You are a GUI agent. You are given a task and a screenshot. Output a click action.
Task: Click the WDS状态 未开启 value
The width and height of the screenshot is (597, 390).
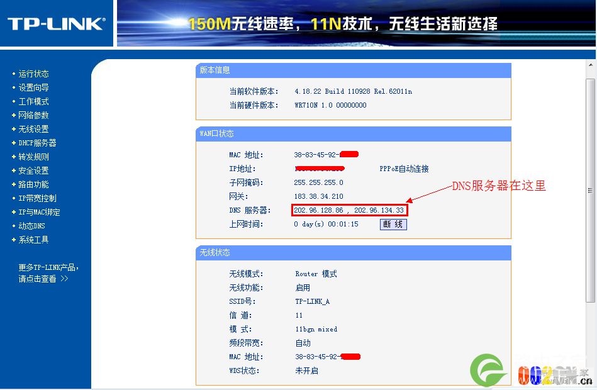coord(306,371)
